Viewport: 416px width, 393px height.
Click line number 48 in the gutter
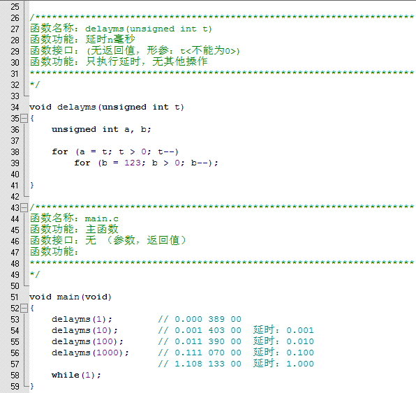[x=15, y=263]
